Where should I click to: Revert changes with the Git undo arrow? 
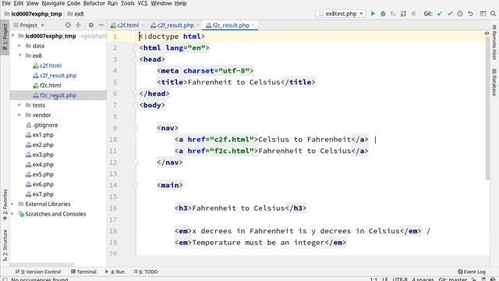coord(470,14)
